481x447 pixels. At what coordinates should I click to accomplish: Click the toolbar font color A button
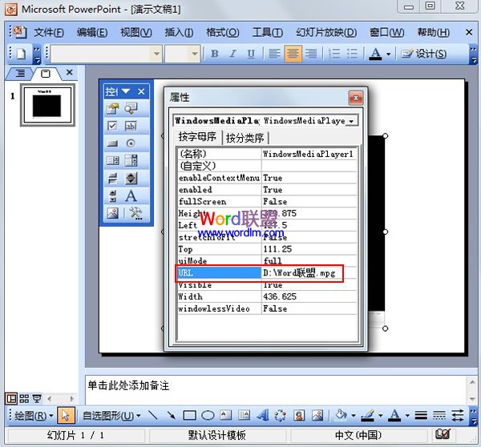pos(375,54)
